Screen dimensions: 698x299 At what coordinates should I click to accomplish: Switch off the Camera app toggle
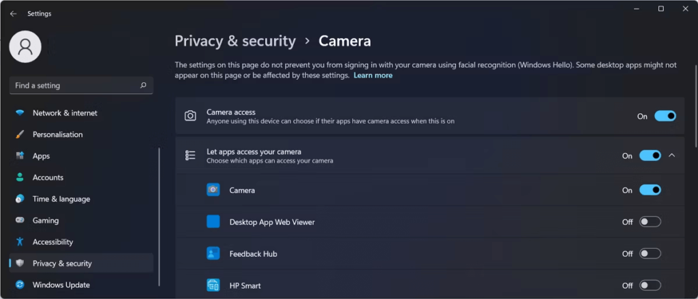tap(650, 190)
